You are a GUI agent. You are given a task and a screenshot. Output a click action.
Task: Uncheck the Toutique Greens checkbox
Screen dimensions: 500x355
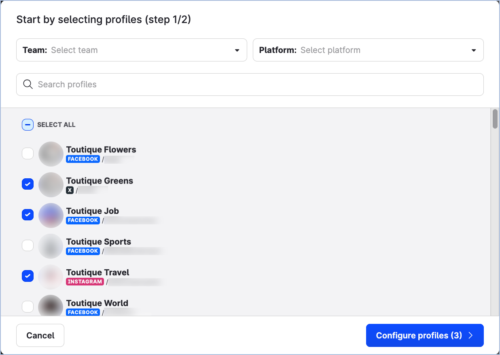[x=28, y=184]
